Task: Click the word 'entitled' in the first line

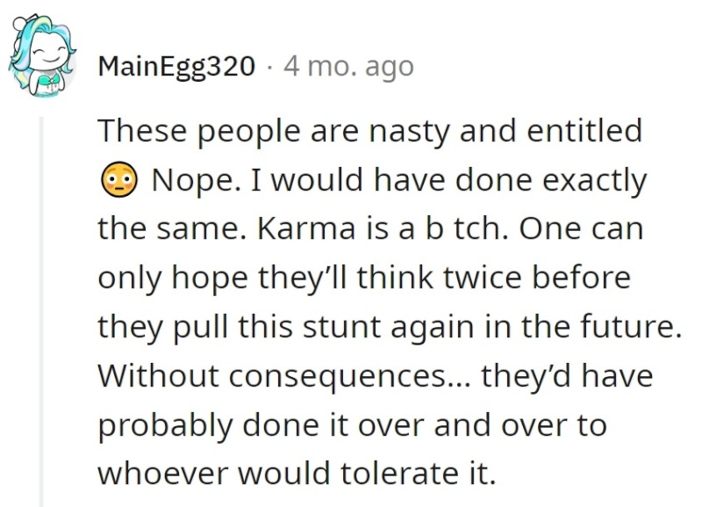Action: click(584, 130)
